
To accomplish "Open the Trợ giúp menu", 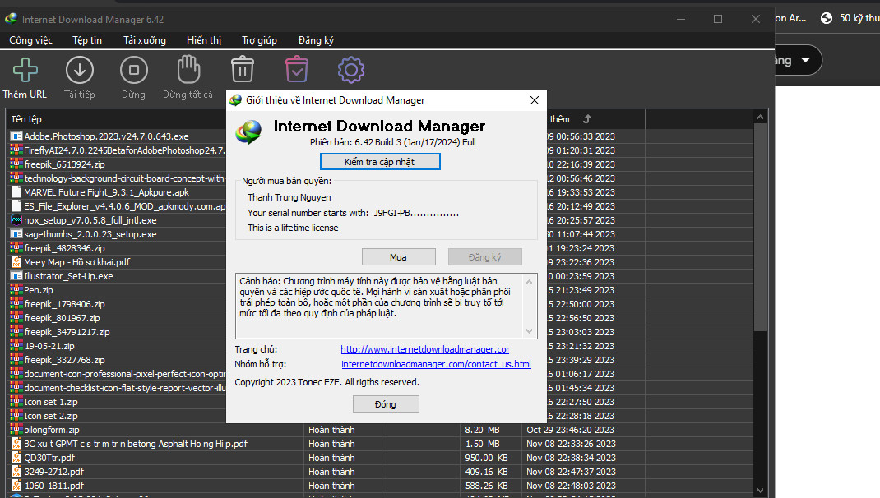I will point(259,40).
